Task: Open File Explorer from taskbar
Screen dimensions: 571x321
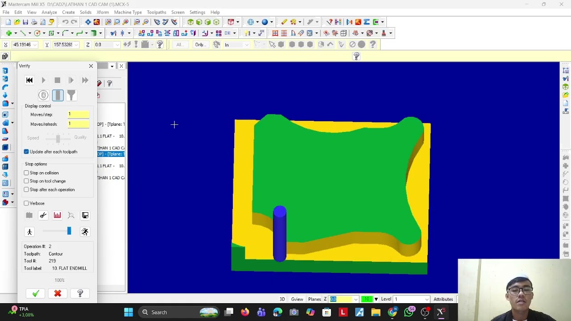Action: point(375,312)
